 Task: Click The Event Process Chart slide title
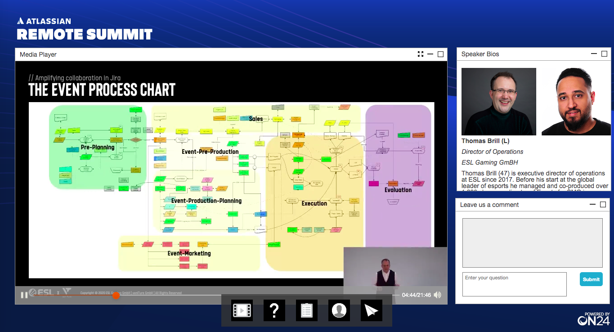click(102, 90)
